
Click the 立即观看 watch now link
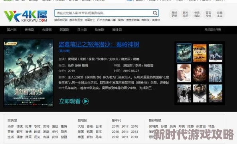pyautogui.click(x=70, y=101)
